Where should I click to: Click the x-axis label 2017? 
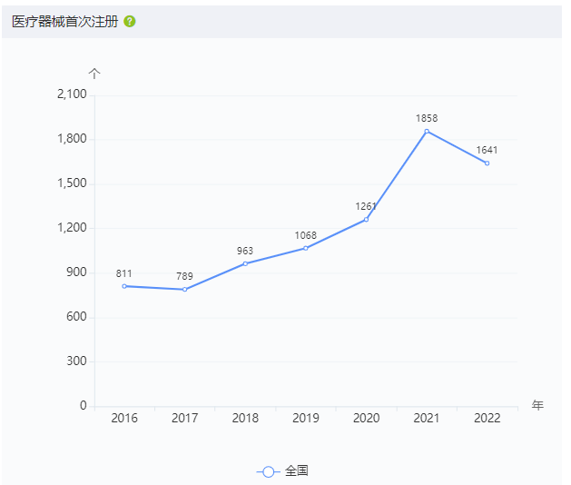[185, 418]
